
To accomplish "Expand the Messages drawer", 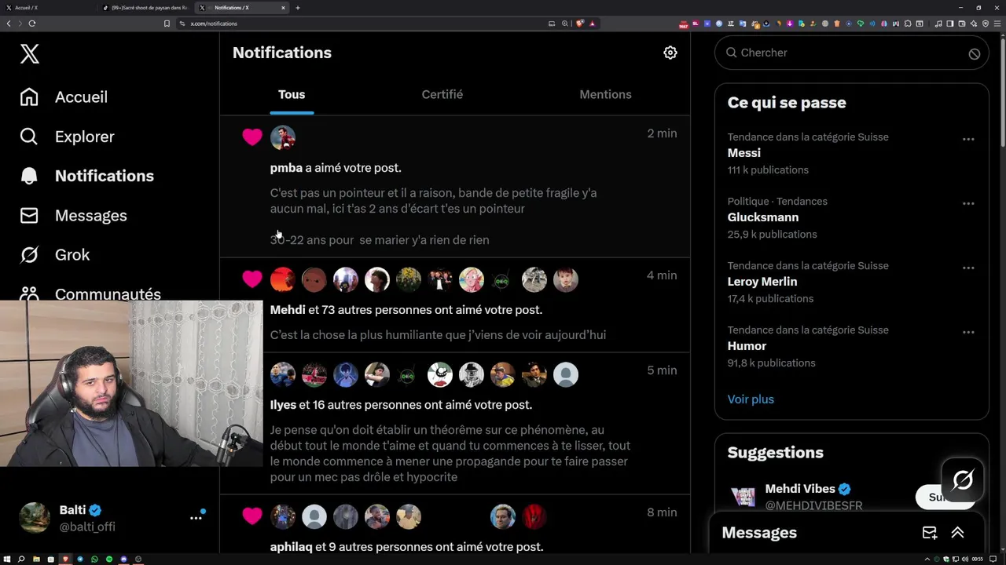I will click(x=957, y=533).
